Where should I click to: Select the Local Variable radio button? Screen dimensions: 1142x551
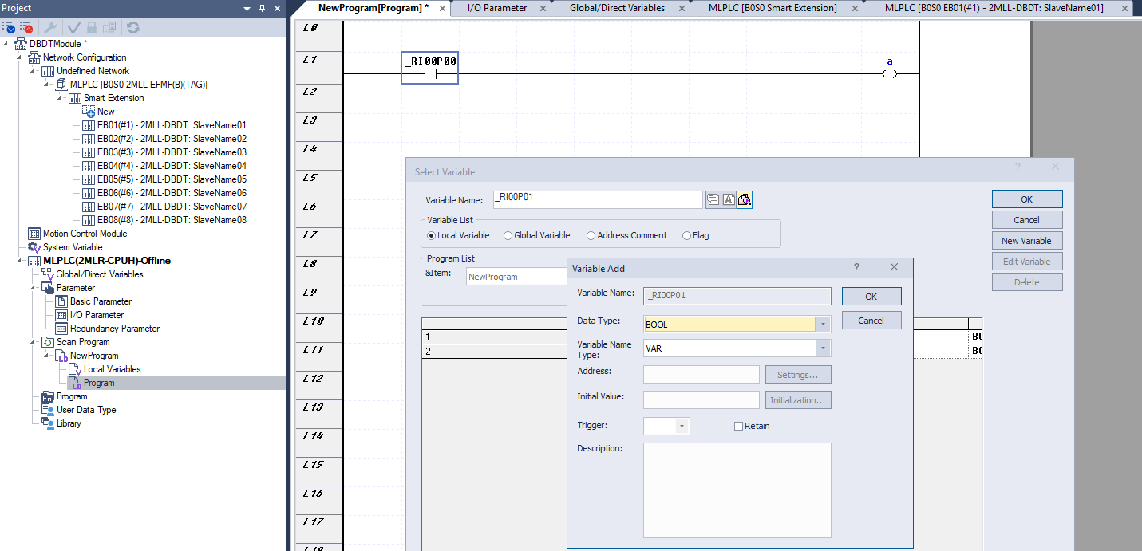point(432,235)
